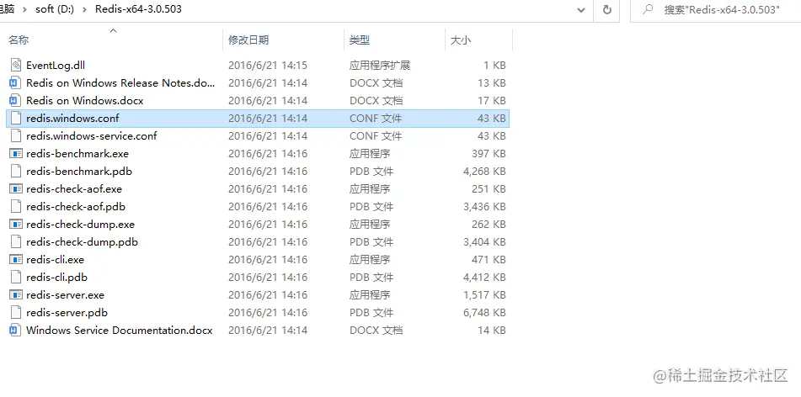Select the redis-check-aof.pdb file name
Screen dimensions: 801x397
coord(76,207)
